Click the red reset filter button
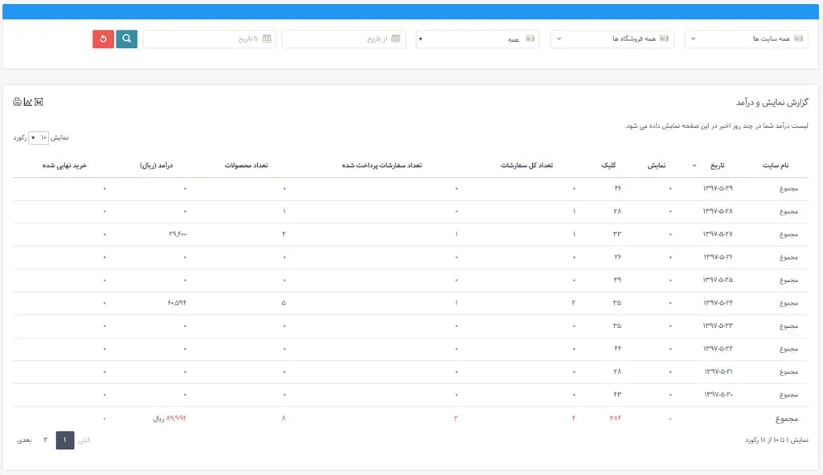 coord(103,39)
